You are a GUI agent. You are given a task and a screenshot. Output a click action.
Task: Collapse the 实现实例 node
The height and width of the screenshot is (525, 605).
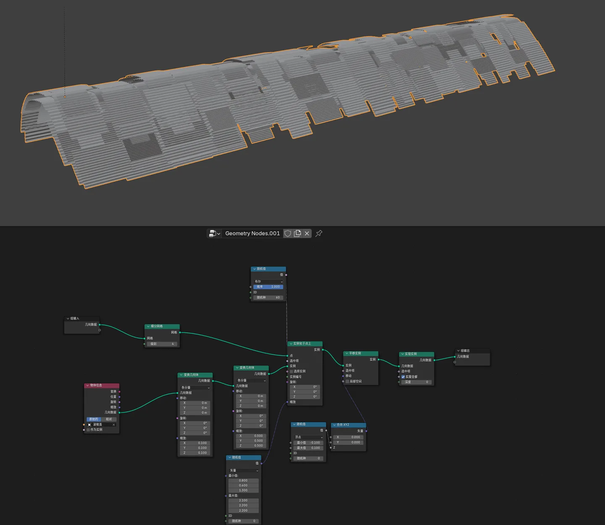[x=402, y=354]
